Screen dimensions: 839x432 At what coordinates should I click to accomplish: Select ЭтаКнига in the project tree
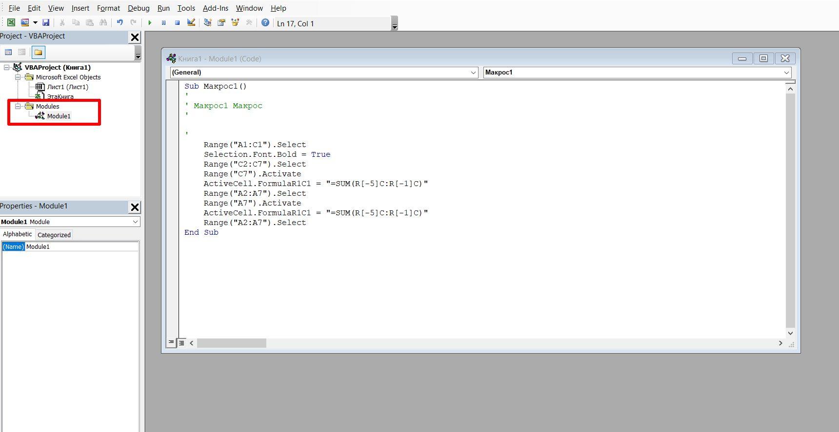(60, 96)
